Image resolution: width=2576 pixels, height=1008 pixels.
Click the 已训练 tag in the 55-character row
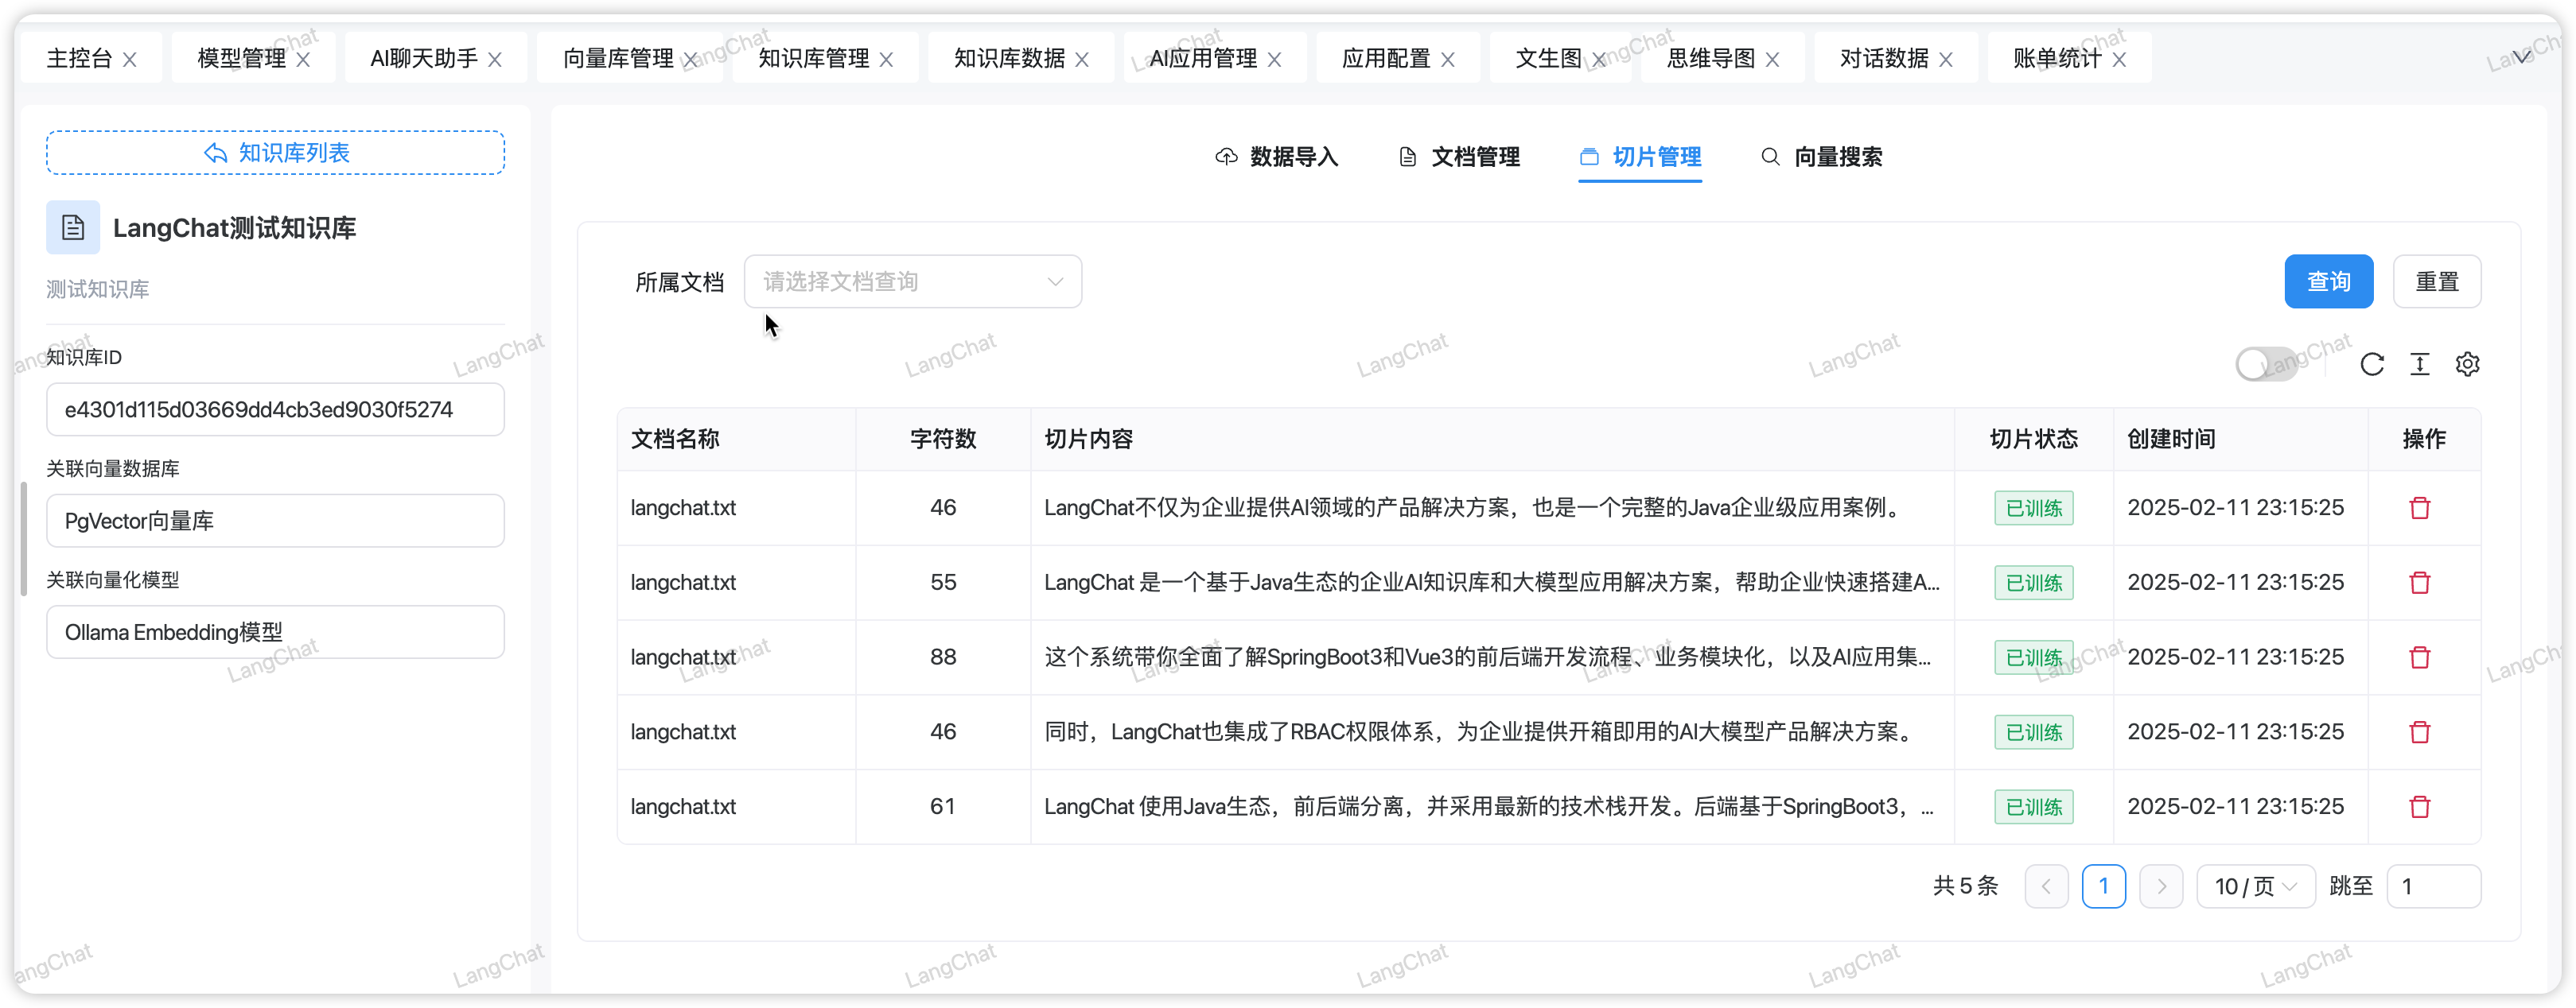coord(2033,583)
